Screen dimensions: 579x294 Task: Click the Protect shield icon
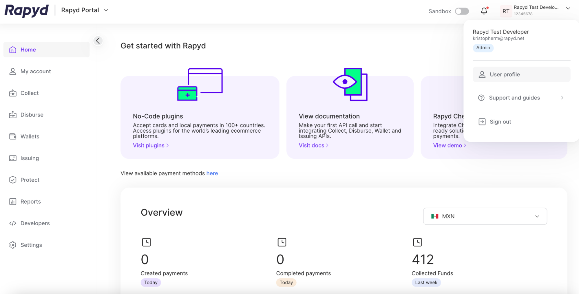click(13, 180)
